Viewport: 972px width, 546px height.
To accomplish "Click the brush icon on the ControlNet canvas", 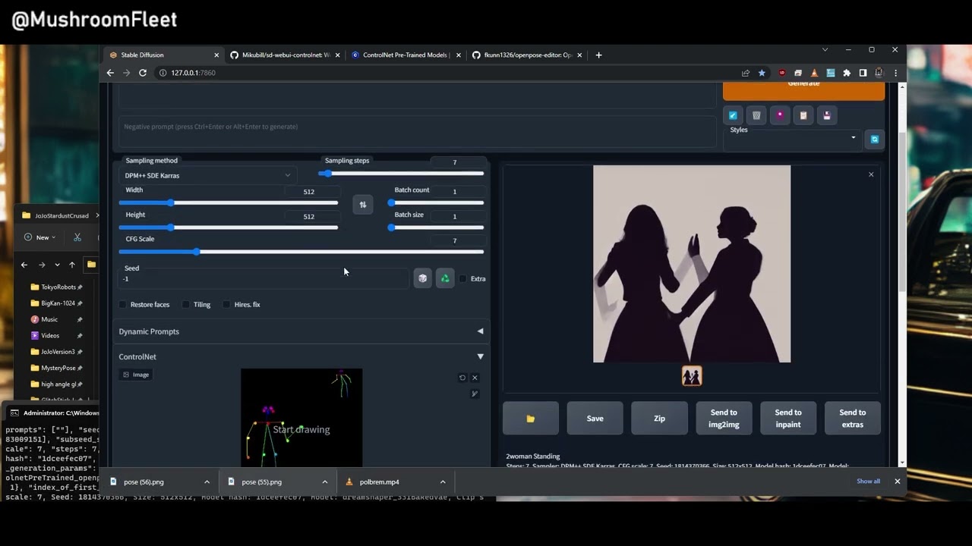I will pos(475,394).
